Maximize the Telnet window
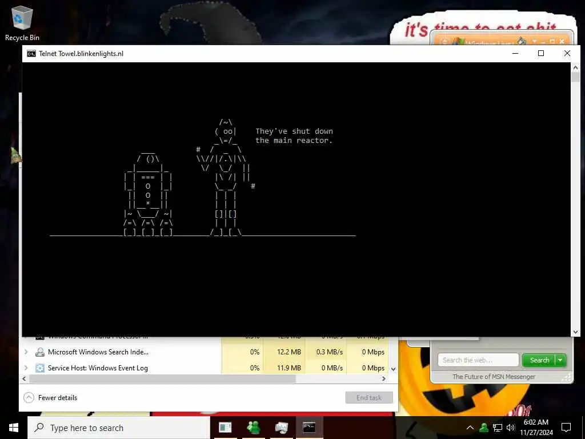 (541, 53)
